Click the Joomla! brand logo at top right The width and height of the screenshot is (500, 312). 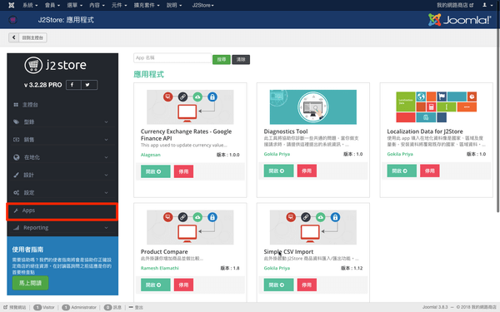[459, 20]
